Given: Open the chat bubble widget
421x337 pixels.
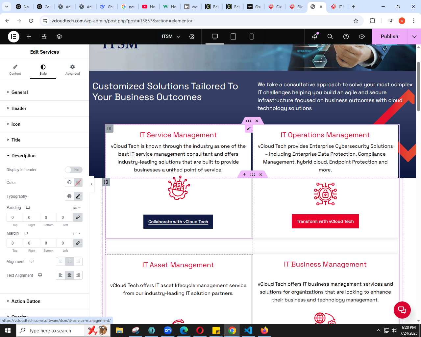Looking at the screenshot, I should point(402,310).
